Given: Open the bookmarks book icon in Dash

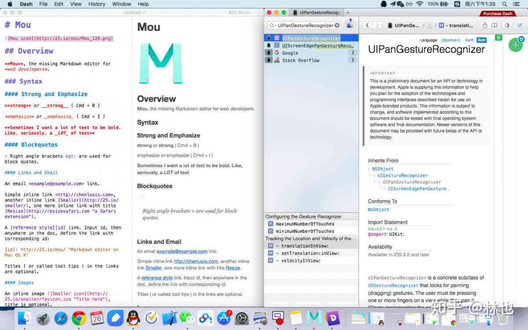Looking at the screenshot, I should pos(495,26).
